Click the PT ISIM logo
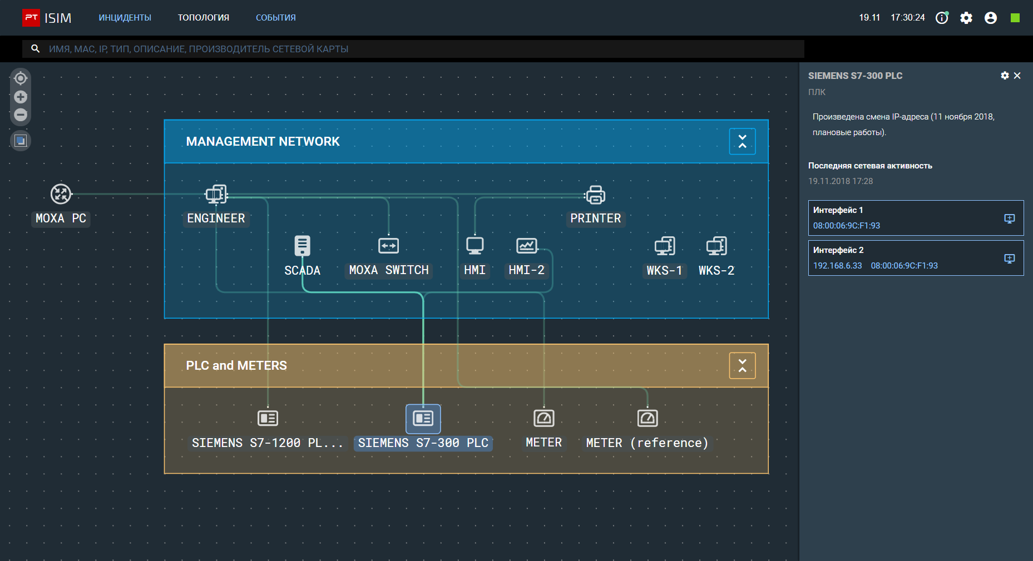Screen dimensions: 1033x561 (x=47, y=18)
